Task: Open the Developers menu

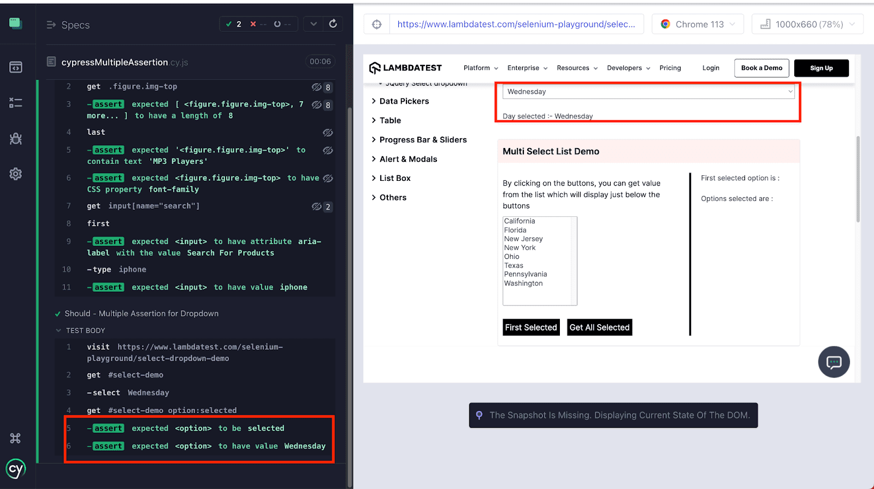Action: (x=628, y=68)
